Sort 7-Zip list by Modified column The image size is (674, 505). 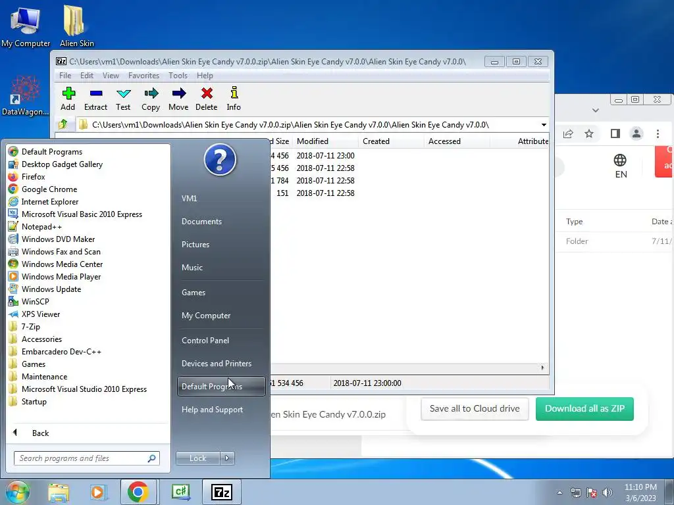pos(325,141)
